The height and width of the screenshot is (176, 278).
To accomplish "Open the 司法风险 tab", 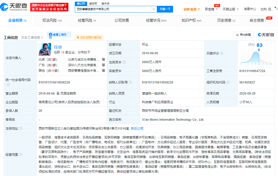I will [x=52, y=21].
